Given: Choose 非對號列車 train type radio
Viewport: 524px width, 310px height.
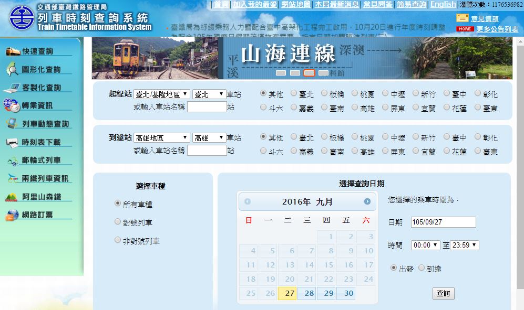Looking at the screenshot, I should tap(117, 240).
